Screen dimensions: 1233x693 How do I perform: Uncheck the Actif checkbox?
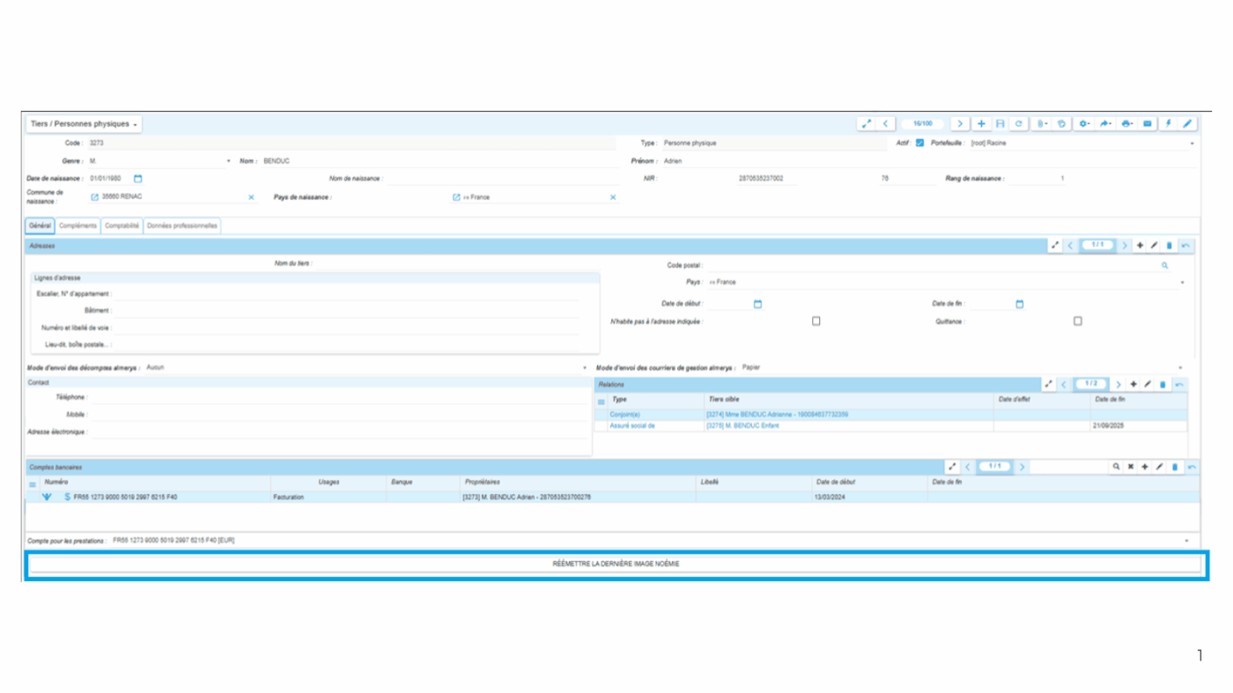(919, 143)
